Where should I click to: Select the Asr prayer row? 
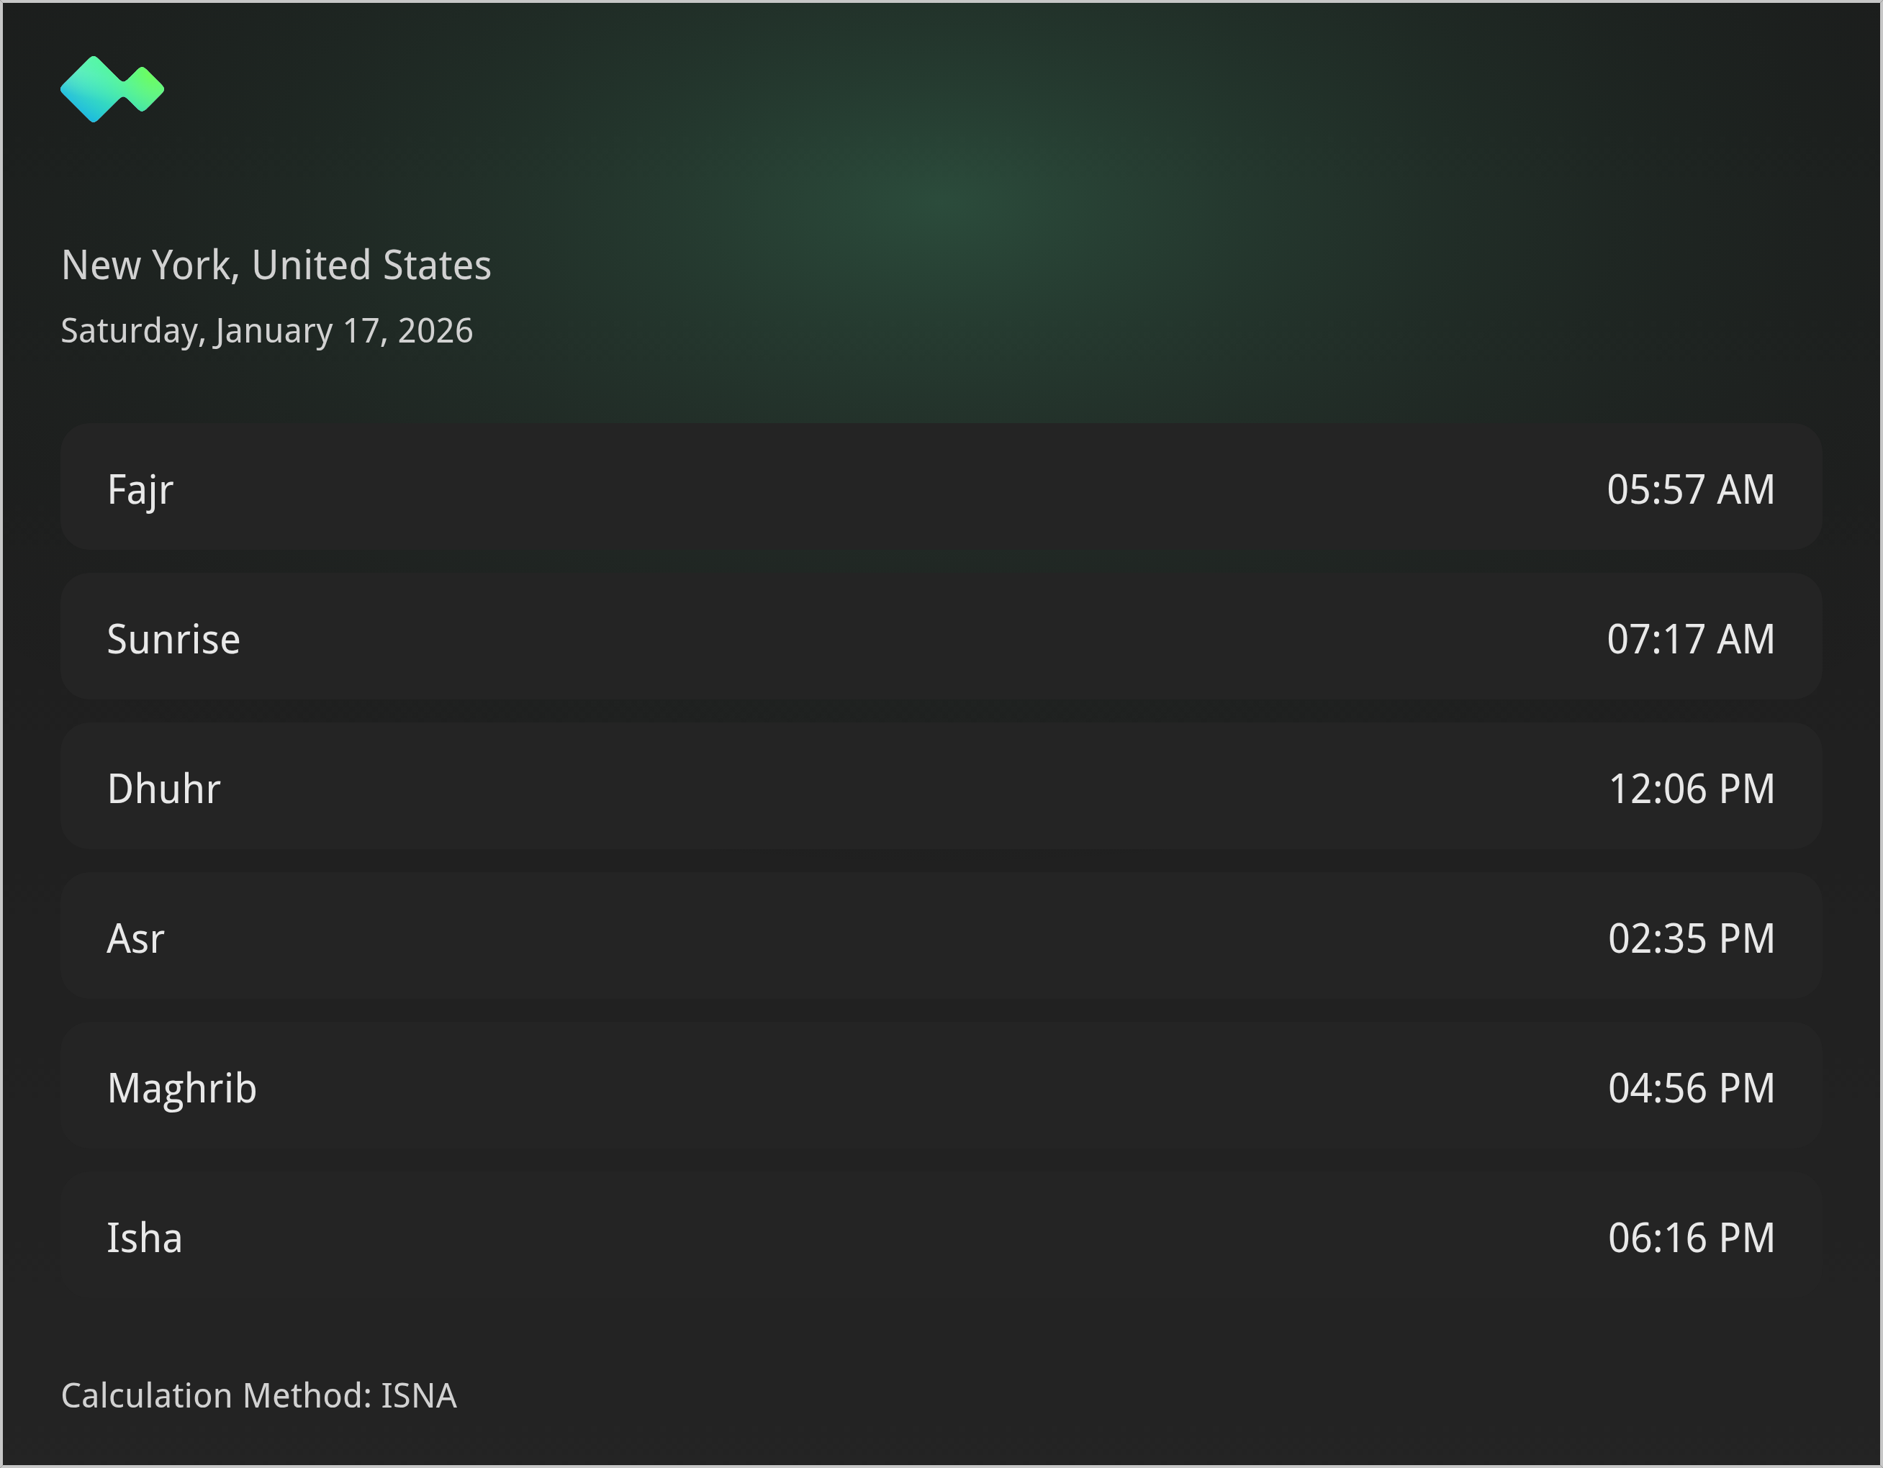click(x=941, y=937)
